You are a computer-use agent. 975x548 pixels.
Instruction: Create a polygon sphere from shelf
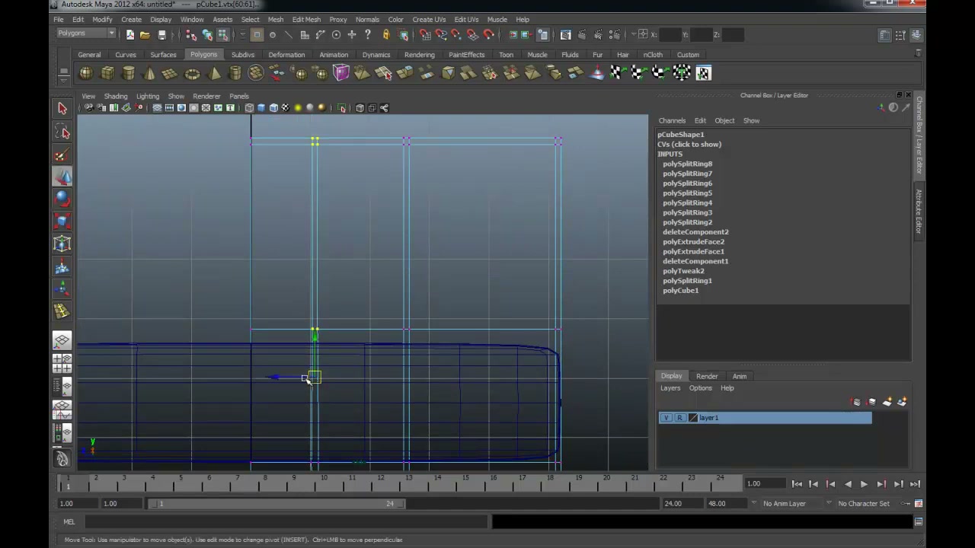tap(86, 73)
